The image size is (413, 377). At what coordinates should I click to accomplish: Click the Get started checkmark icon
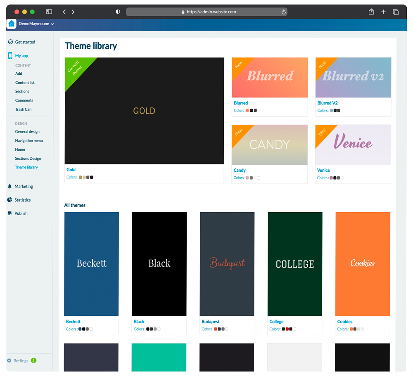11,42
